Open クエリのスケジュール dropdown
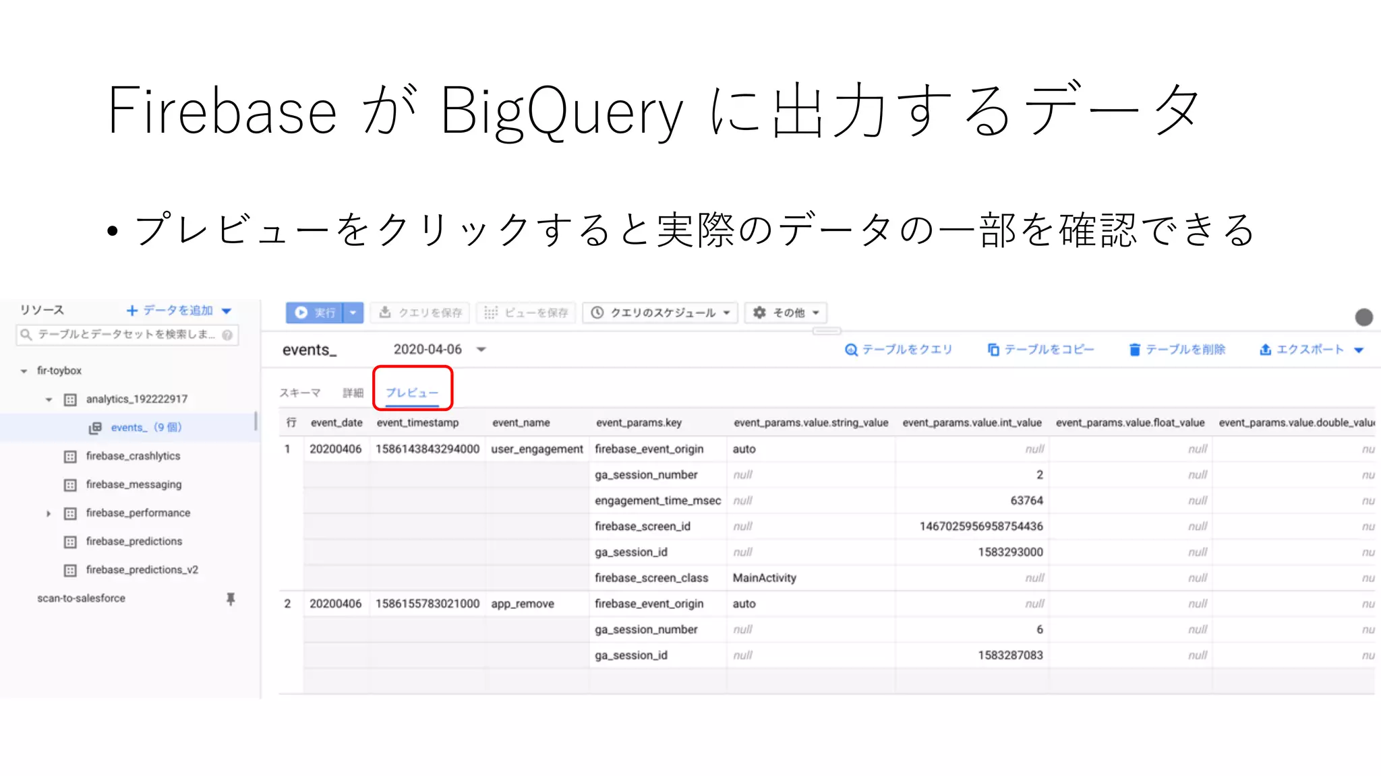This screenshot has height=776, width=1381. (x=660, y=313)
